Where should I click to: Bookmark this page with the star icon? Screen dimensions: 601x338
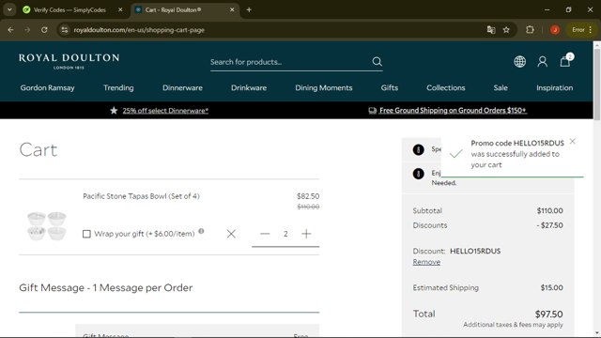(x=506, y=30)
